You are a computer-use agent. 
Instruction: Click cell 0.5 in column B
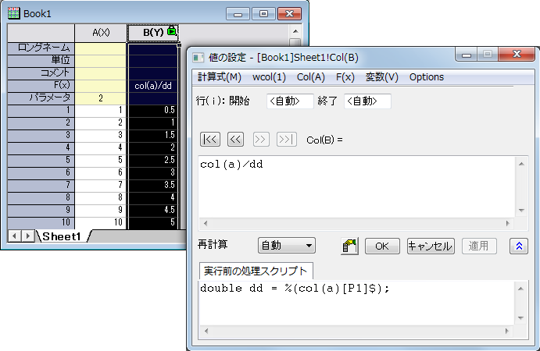(x=153, y=110)
